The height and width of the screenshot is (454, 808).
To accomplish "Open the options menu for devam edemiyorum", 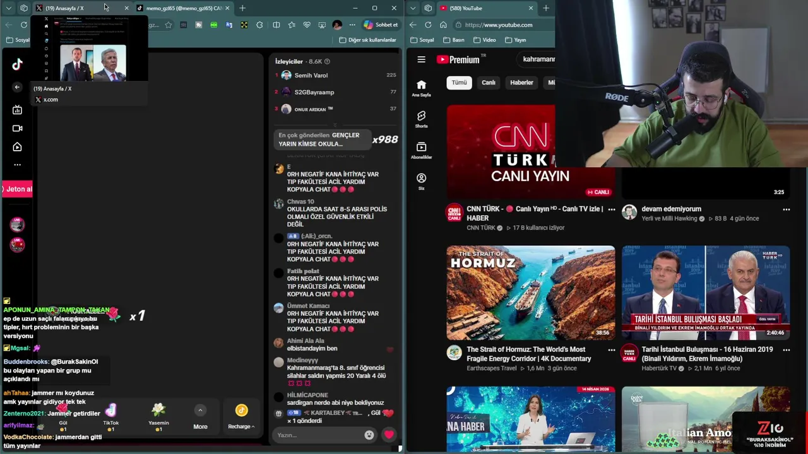I will pyautogui.click(x=786, y=209).
